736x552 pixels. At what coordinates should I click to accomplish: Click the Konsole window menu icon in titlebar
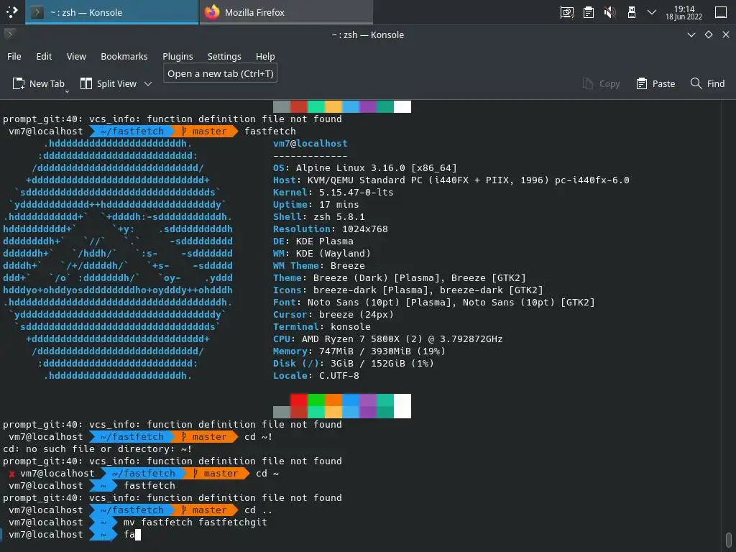coord(9,34)
